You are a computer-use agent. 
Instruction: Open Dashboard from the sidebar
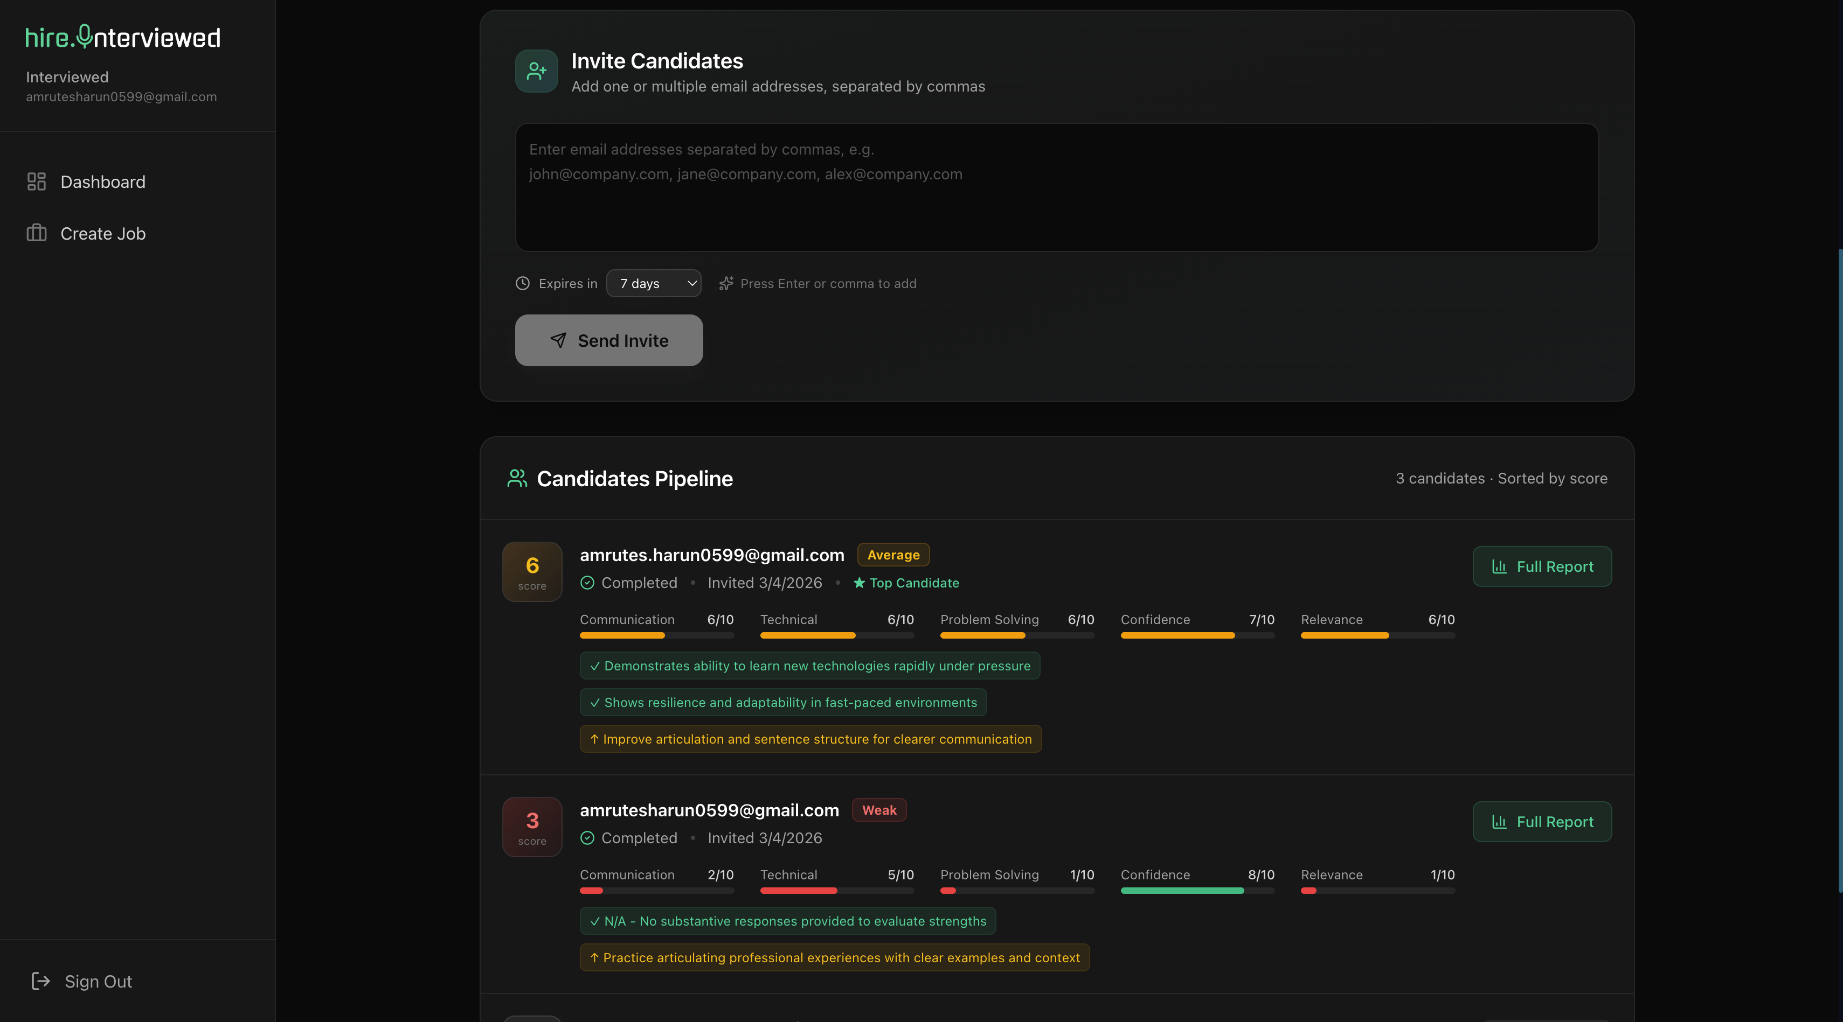tap(102, 181)
